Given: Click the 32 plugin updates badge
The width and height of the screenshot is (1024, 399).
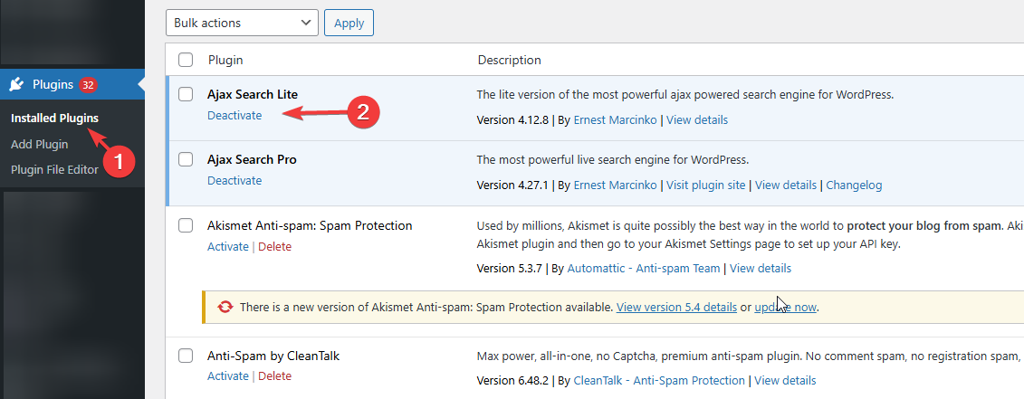Looking at the screenshot, I should click(x=88, y=84).
